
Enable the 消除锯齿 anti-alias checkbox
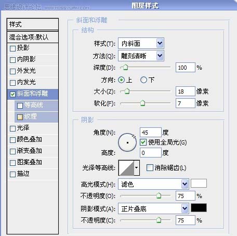click(150, 167)
